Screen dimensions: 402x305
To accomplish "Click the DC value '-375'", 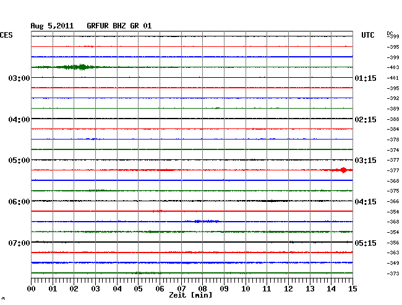I will (393, 191).
